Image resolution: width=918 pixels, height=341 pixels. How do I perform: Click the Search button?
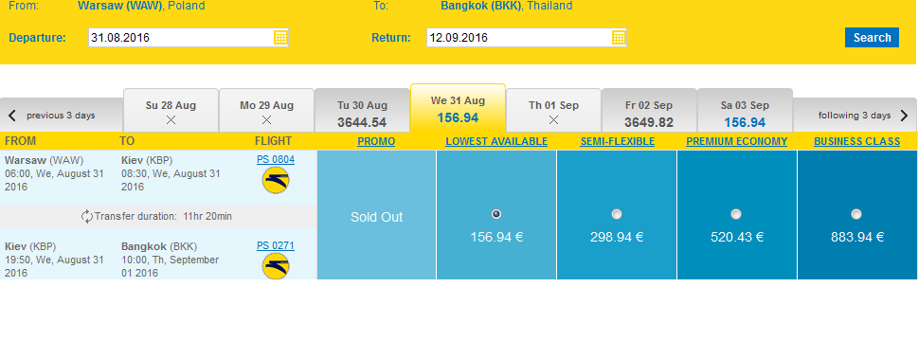pos(872,38)
